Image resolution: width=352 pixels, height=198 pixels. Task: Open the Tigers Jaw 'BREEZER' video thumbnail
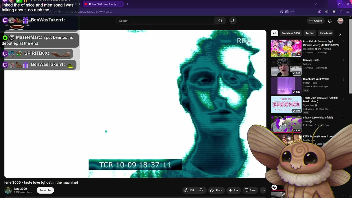286,105
